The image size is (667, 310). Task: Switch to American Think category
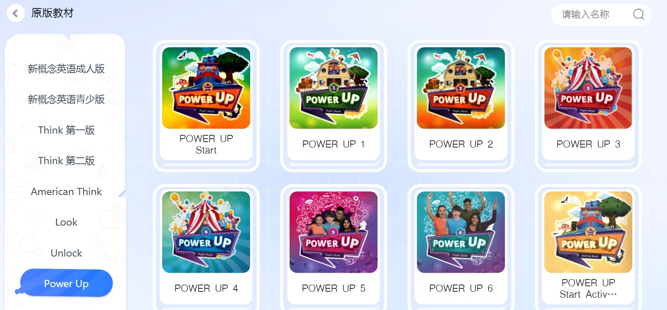pos(66,192)
